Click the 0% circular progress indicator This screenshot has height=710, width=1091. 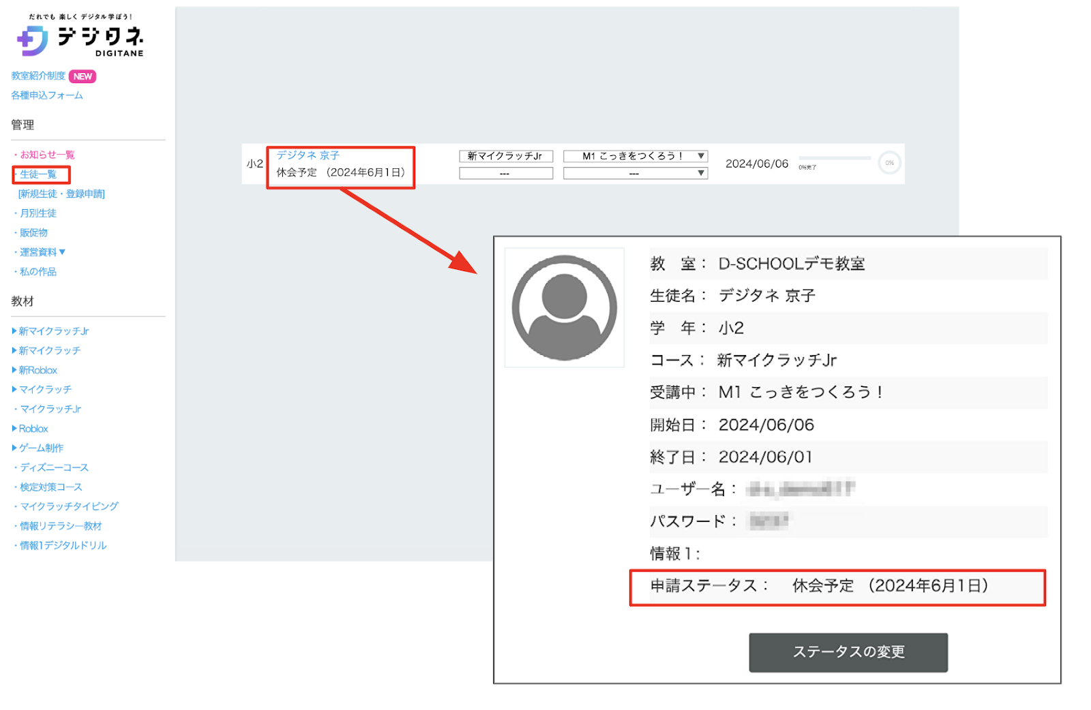point(889,163)
